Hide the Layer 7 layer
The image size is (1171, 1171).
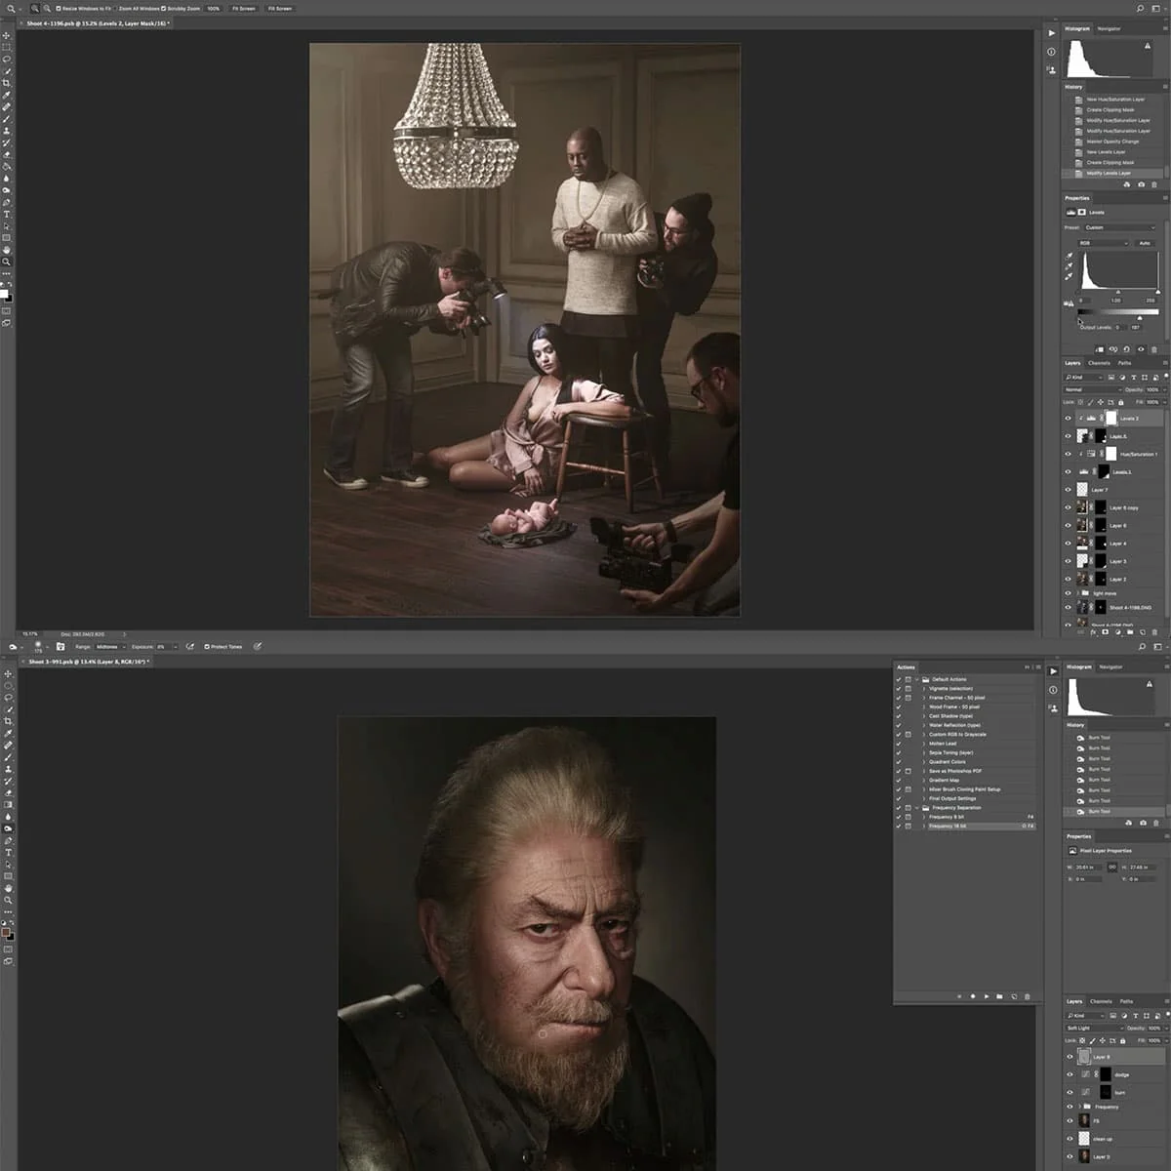[1067, 489]
